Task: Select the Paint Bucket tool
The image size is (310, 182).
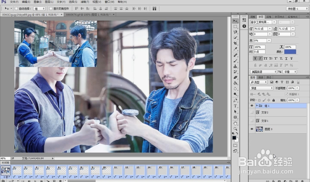Action: pos(235,83)
